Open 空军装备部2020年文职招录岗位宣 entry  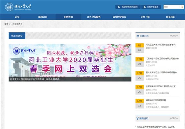pyautogui.click(x=161, y=86)
